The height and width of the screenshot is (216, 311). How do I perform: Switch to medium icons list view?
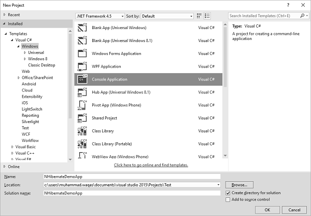coord(207,16)
